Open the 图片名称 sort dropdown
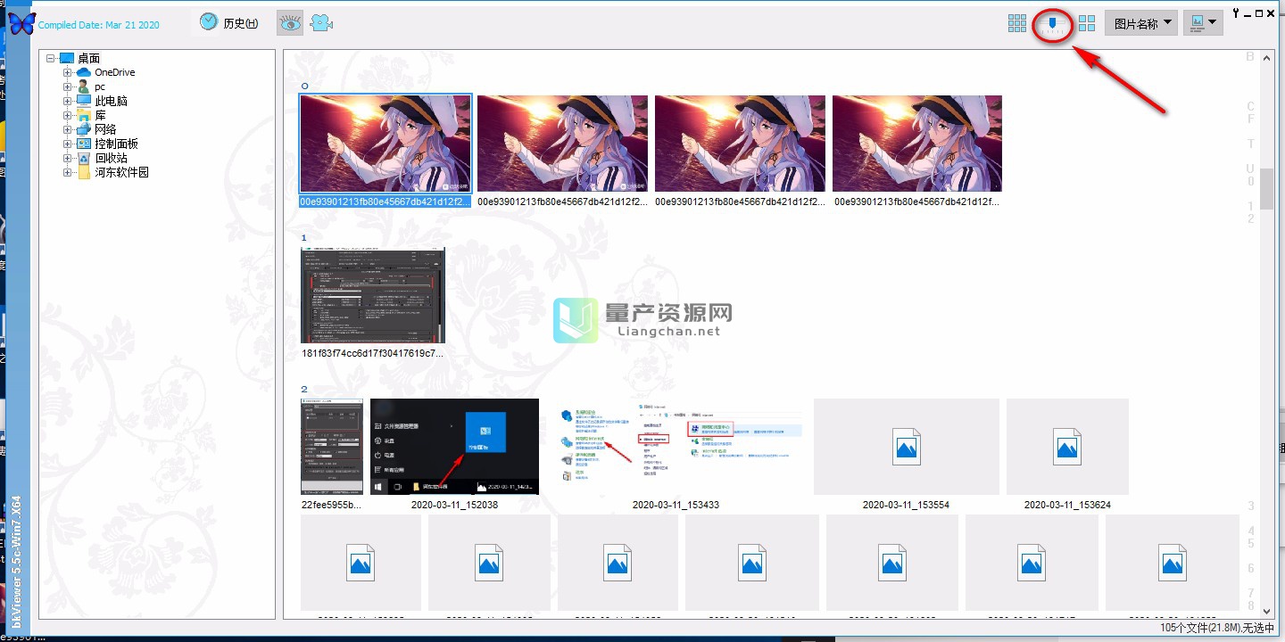 (x=1141, y=23)
